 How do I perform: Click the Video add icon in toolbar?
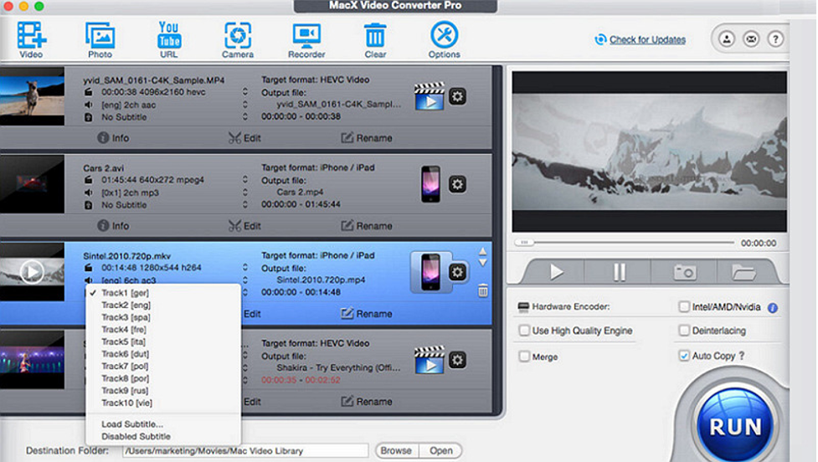(31, 38)
